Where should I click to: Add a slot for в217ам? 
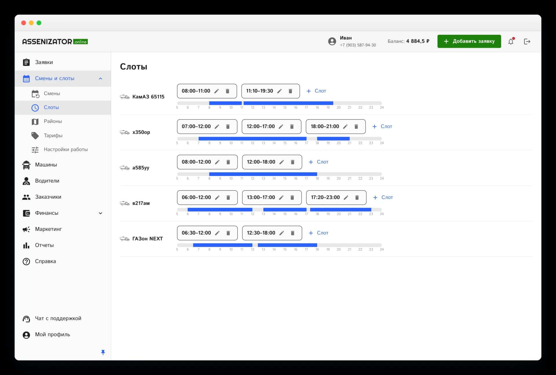click(383, 197)
